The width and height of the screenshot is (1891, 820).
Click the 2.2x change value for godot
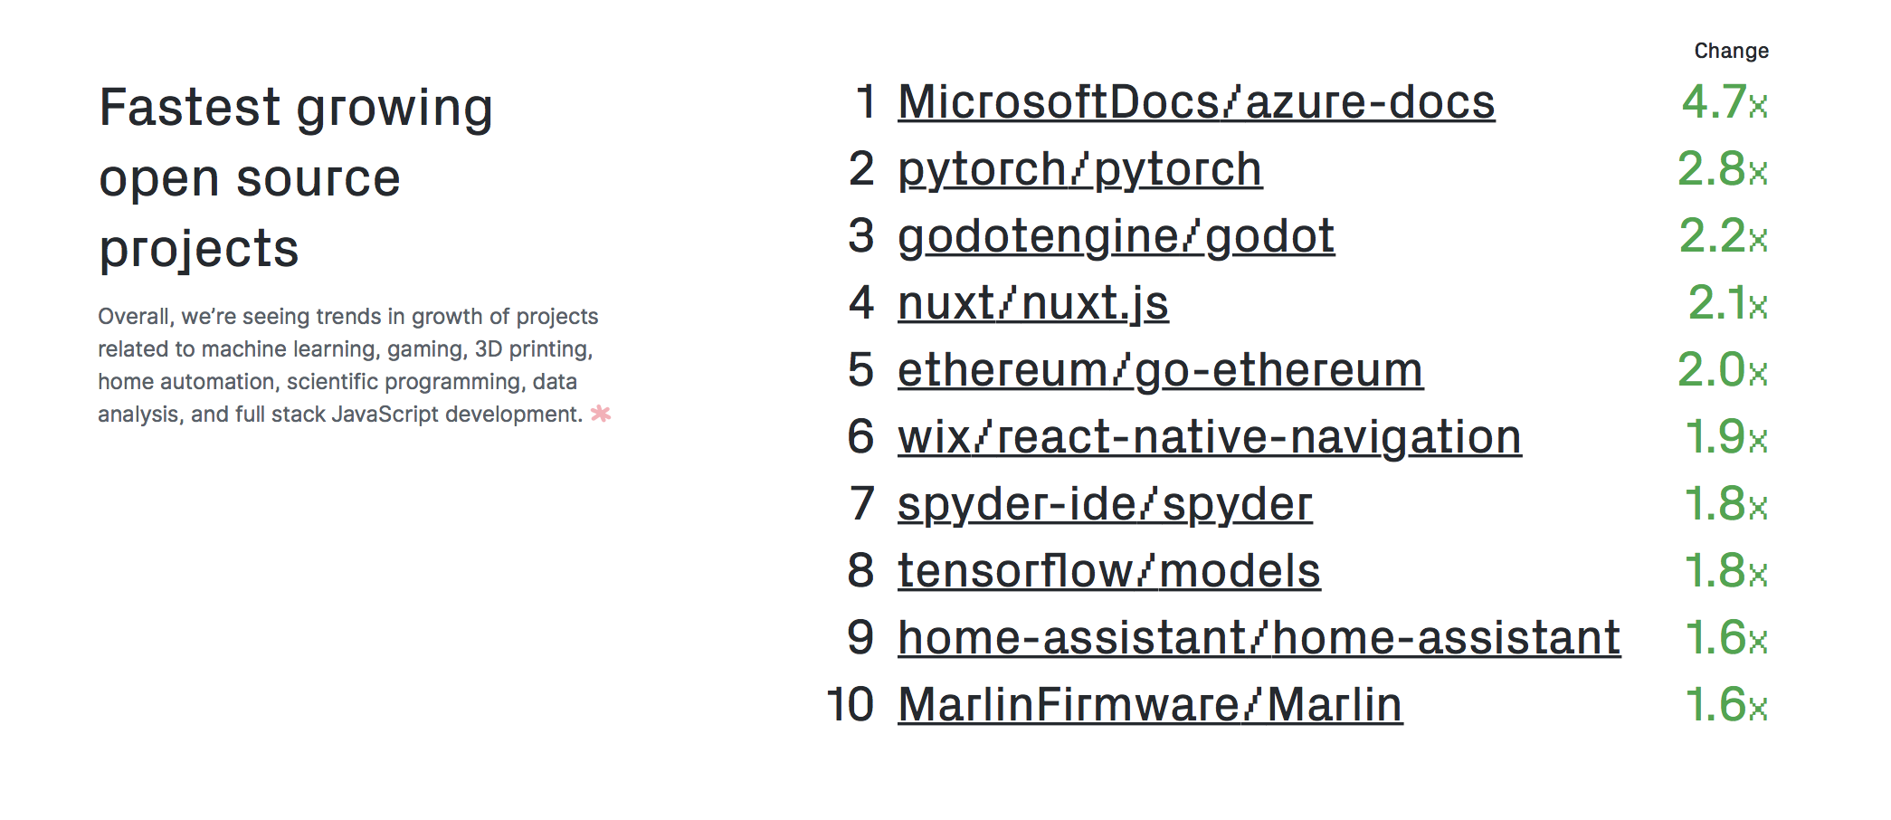[1723, 236]
